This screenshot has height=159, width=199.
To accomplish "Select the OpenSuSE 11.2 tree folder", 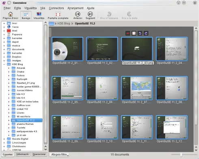I will pyautogui.click(x=27, y=120).
